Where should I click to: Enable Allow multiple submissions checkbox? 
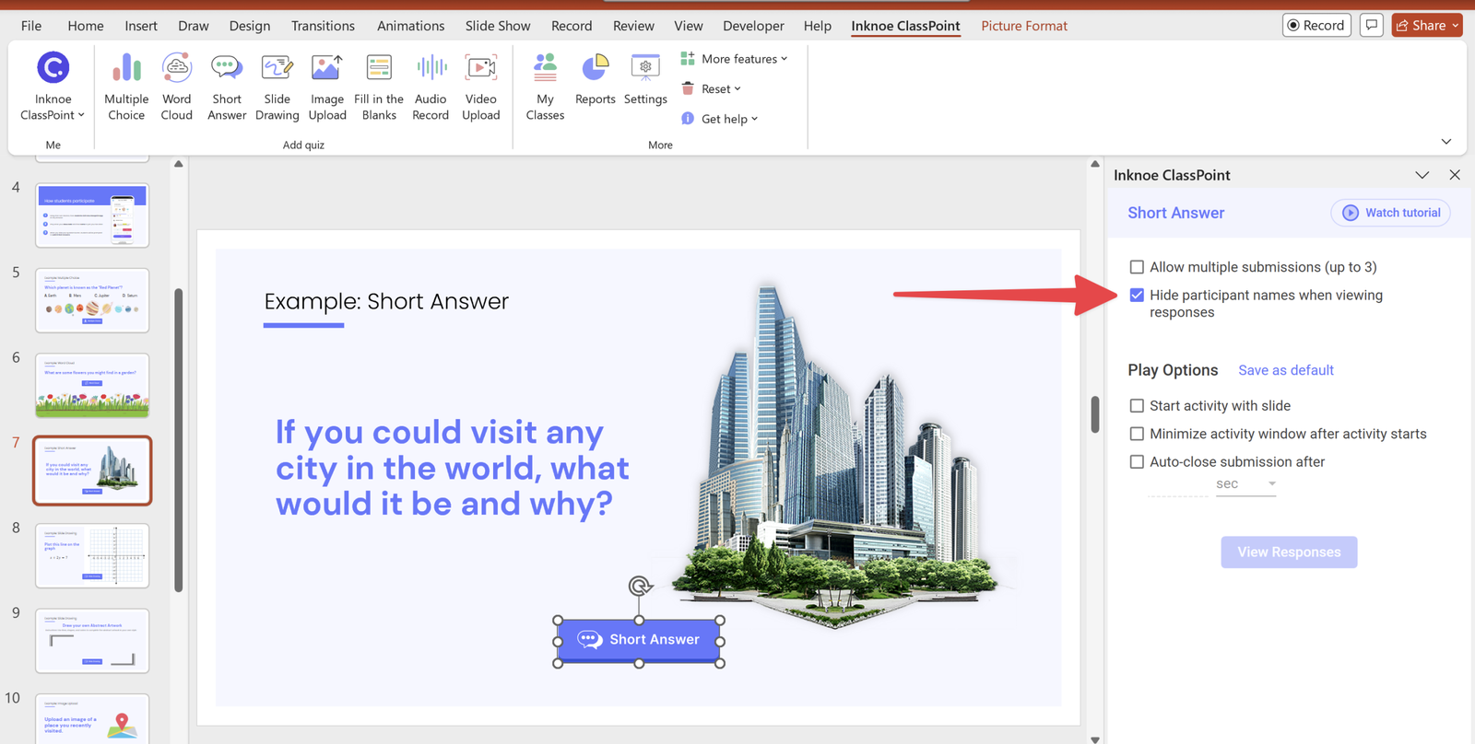click(1137, 267)
